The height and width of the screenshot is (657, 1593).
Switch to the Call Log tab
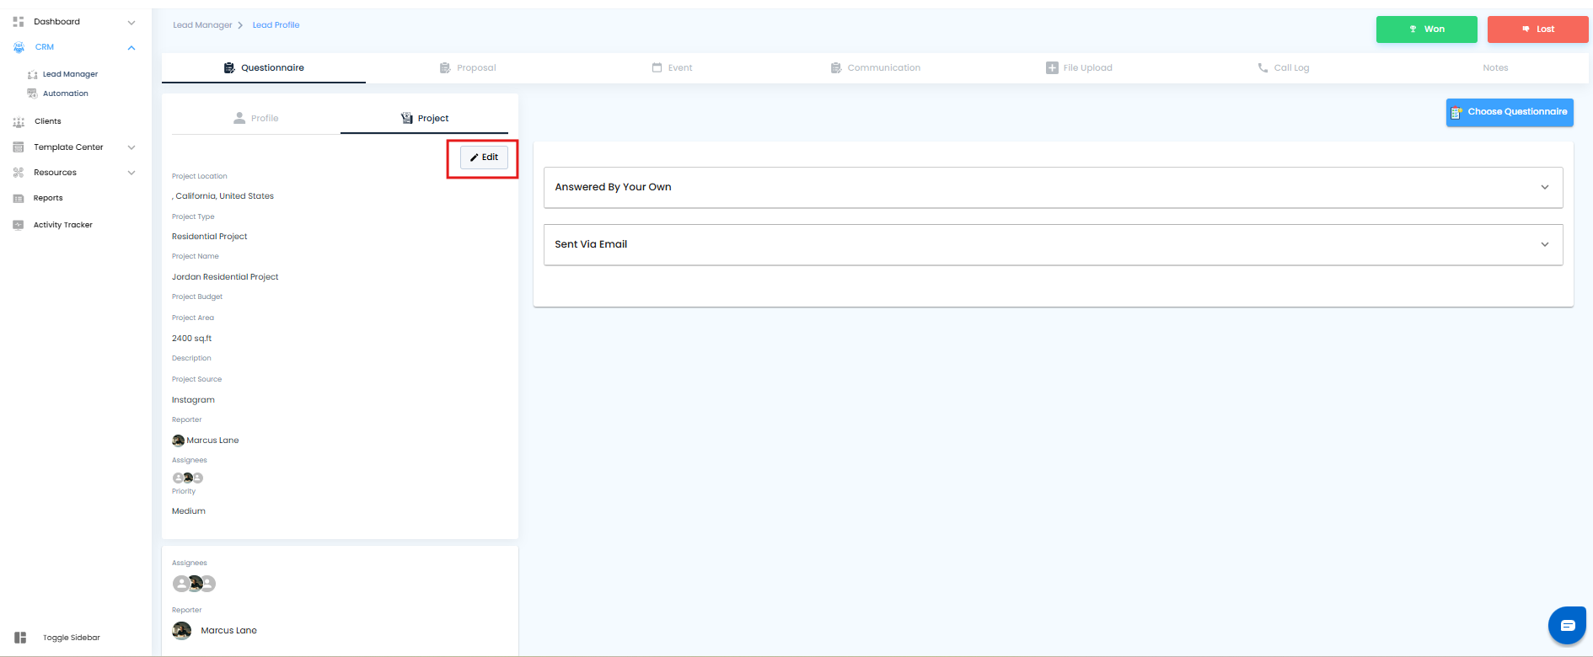coord(1284,67)
